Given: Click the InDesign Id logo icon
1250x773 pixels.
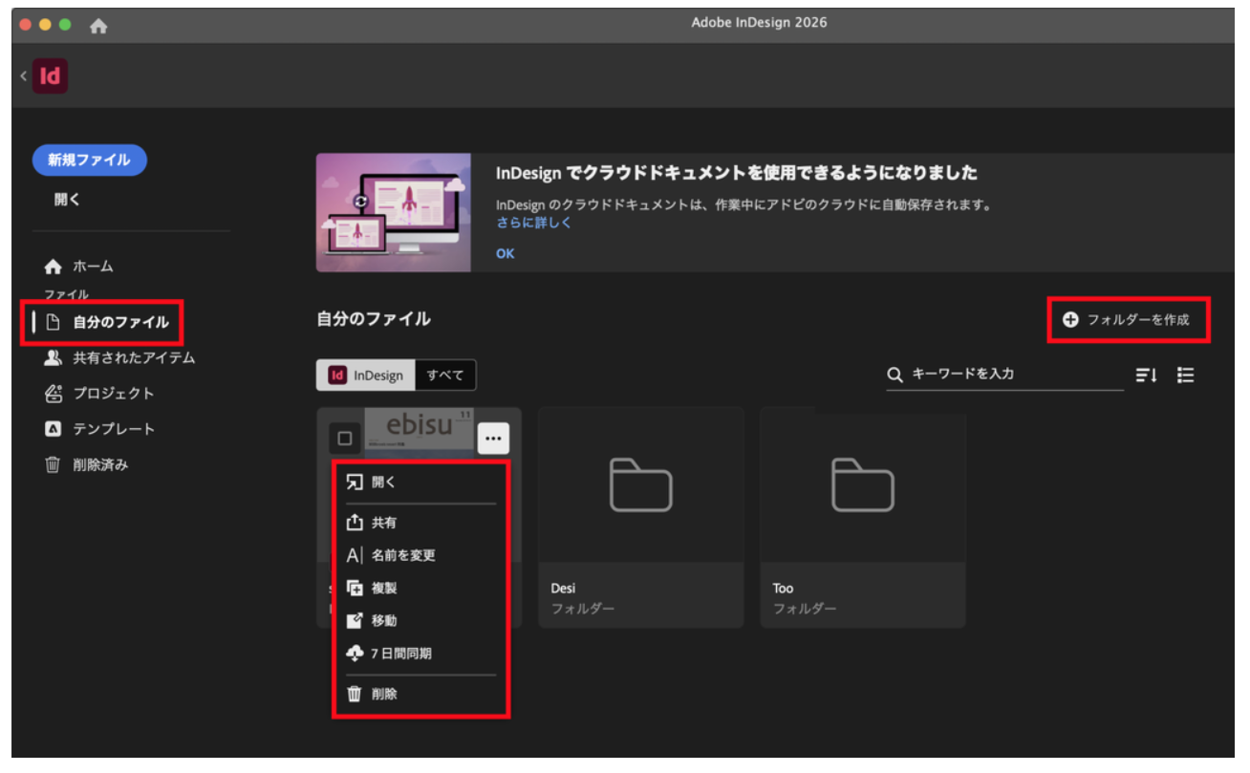Looking at the screenshot, I should point(50,76).
